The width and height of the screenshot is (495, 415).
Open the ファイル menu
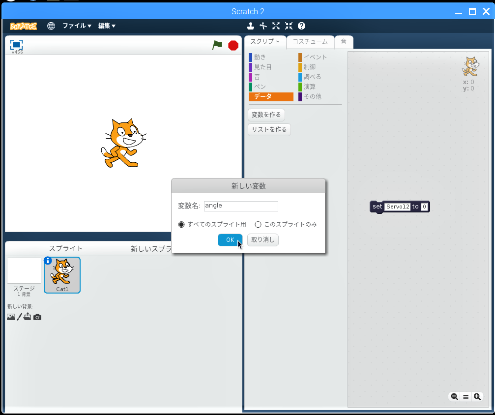tap(77, 26)
